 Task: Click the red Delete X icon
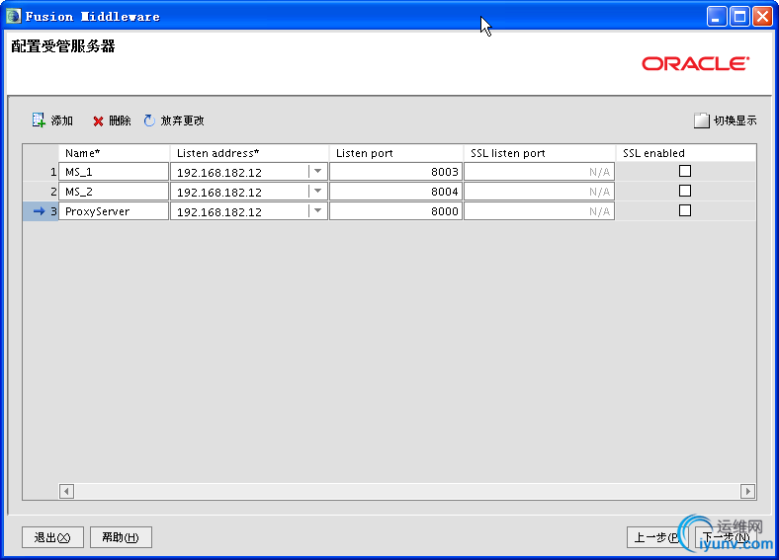tap(98, 121)
